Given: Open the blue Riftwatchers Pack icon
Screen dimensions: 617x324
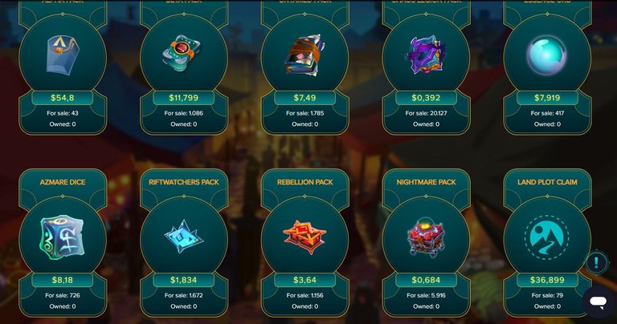Looking at the screenshot, I should click(183, 237).
